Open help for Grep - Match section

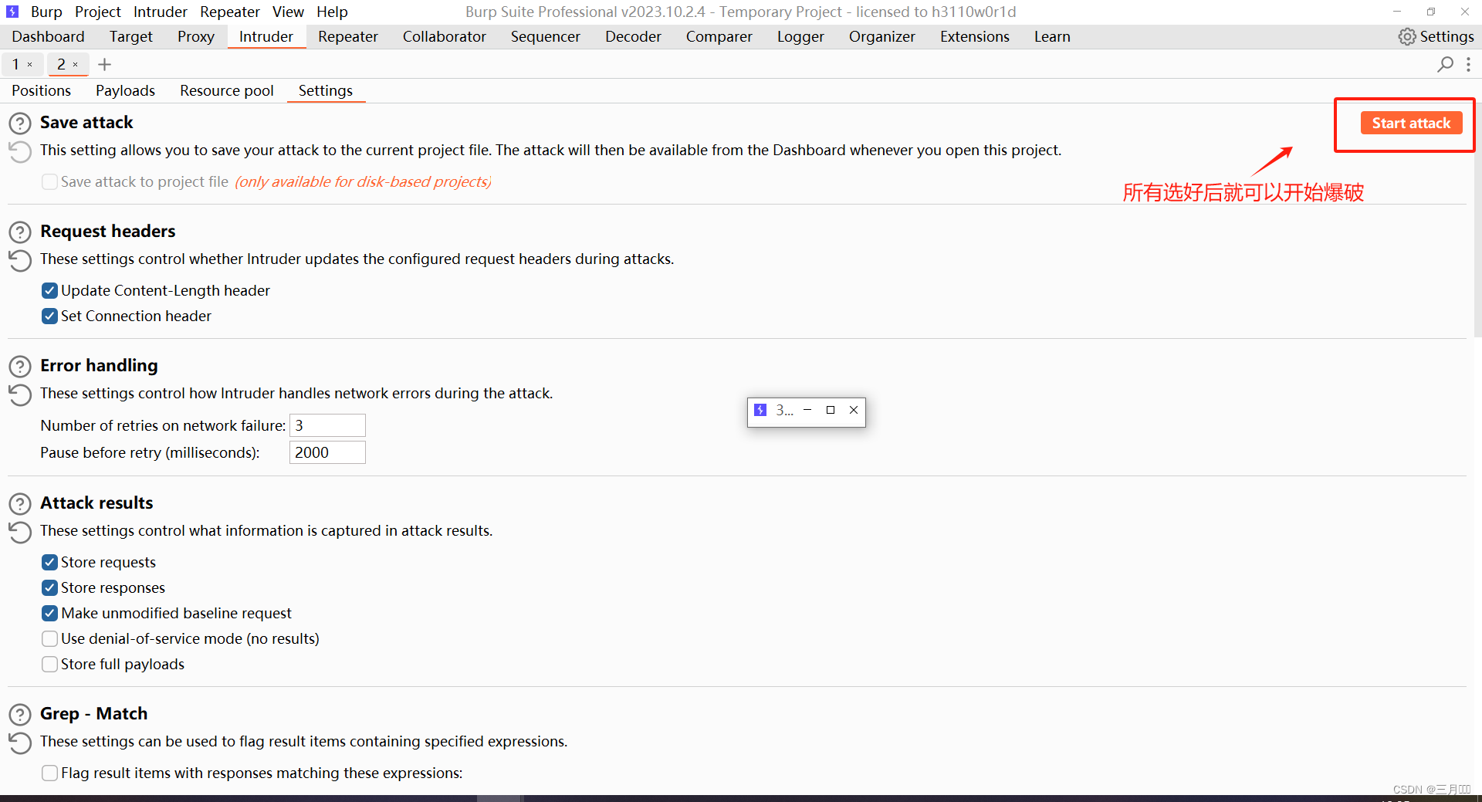pyautogui.click(x=20, y=715)
